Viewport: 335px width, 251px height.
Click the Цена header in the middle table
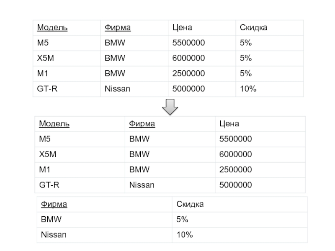click(229, 124)
